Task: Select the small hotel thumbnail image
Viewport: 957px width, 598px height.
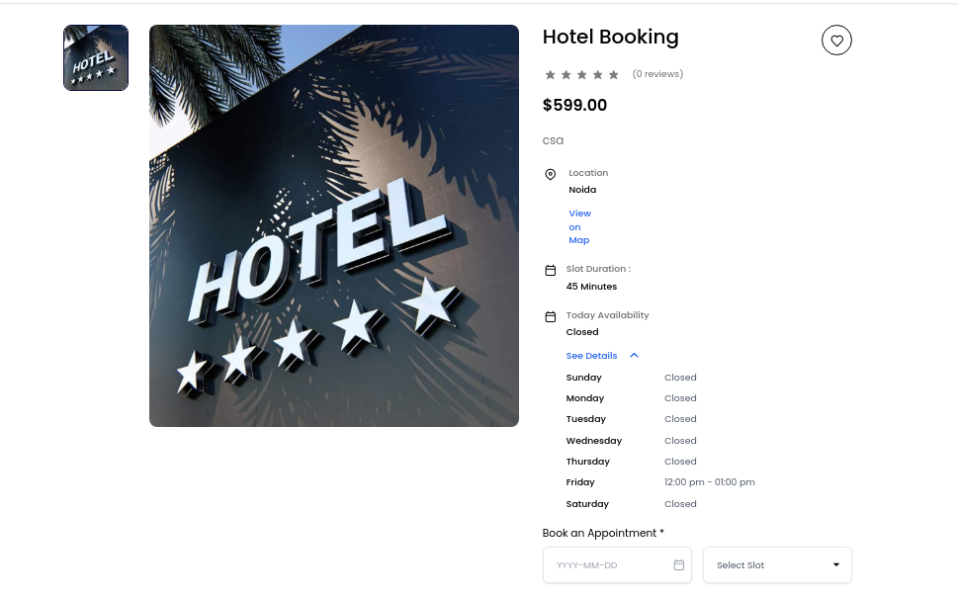Action: [96, 58]
